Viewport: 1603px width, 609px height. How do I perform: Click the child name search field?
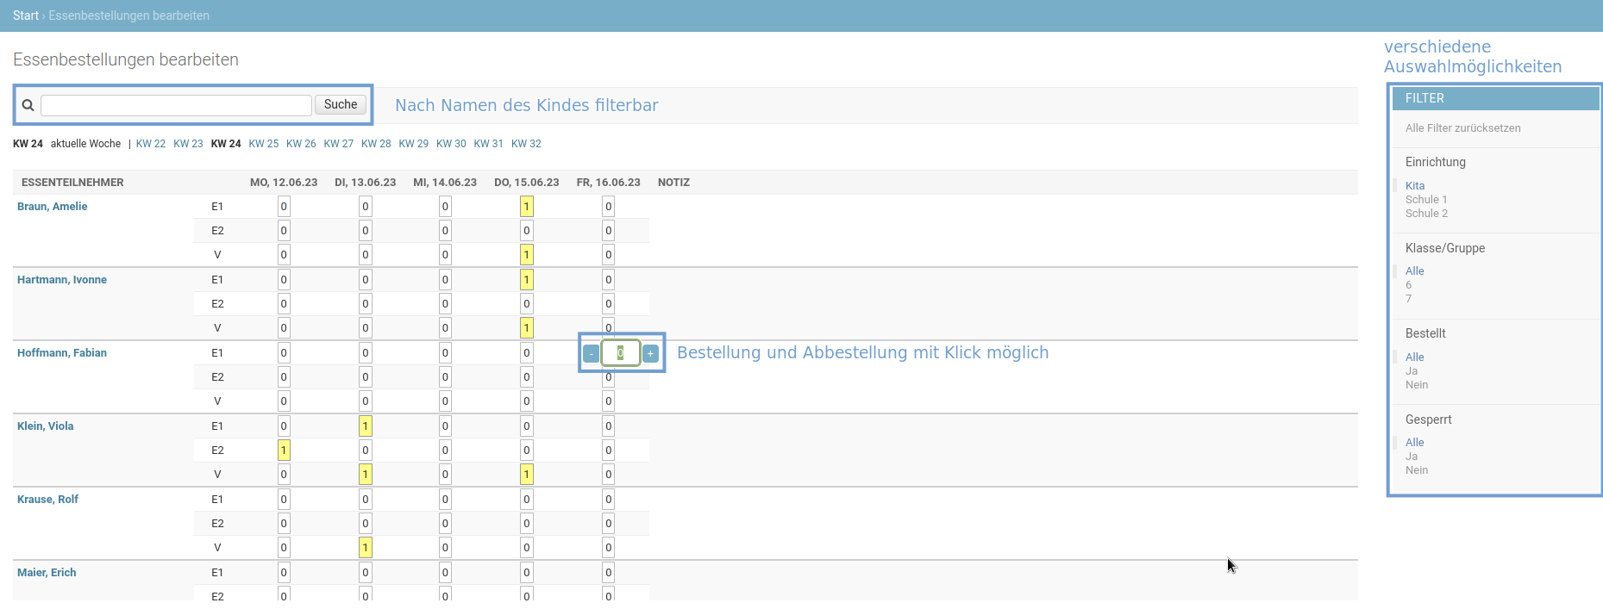(x=176, y=105)
